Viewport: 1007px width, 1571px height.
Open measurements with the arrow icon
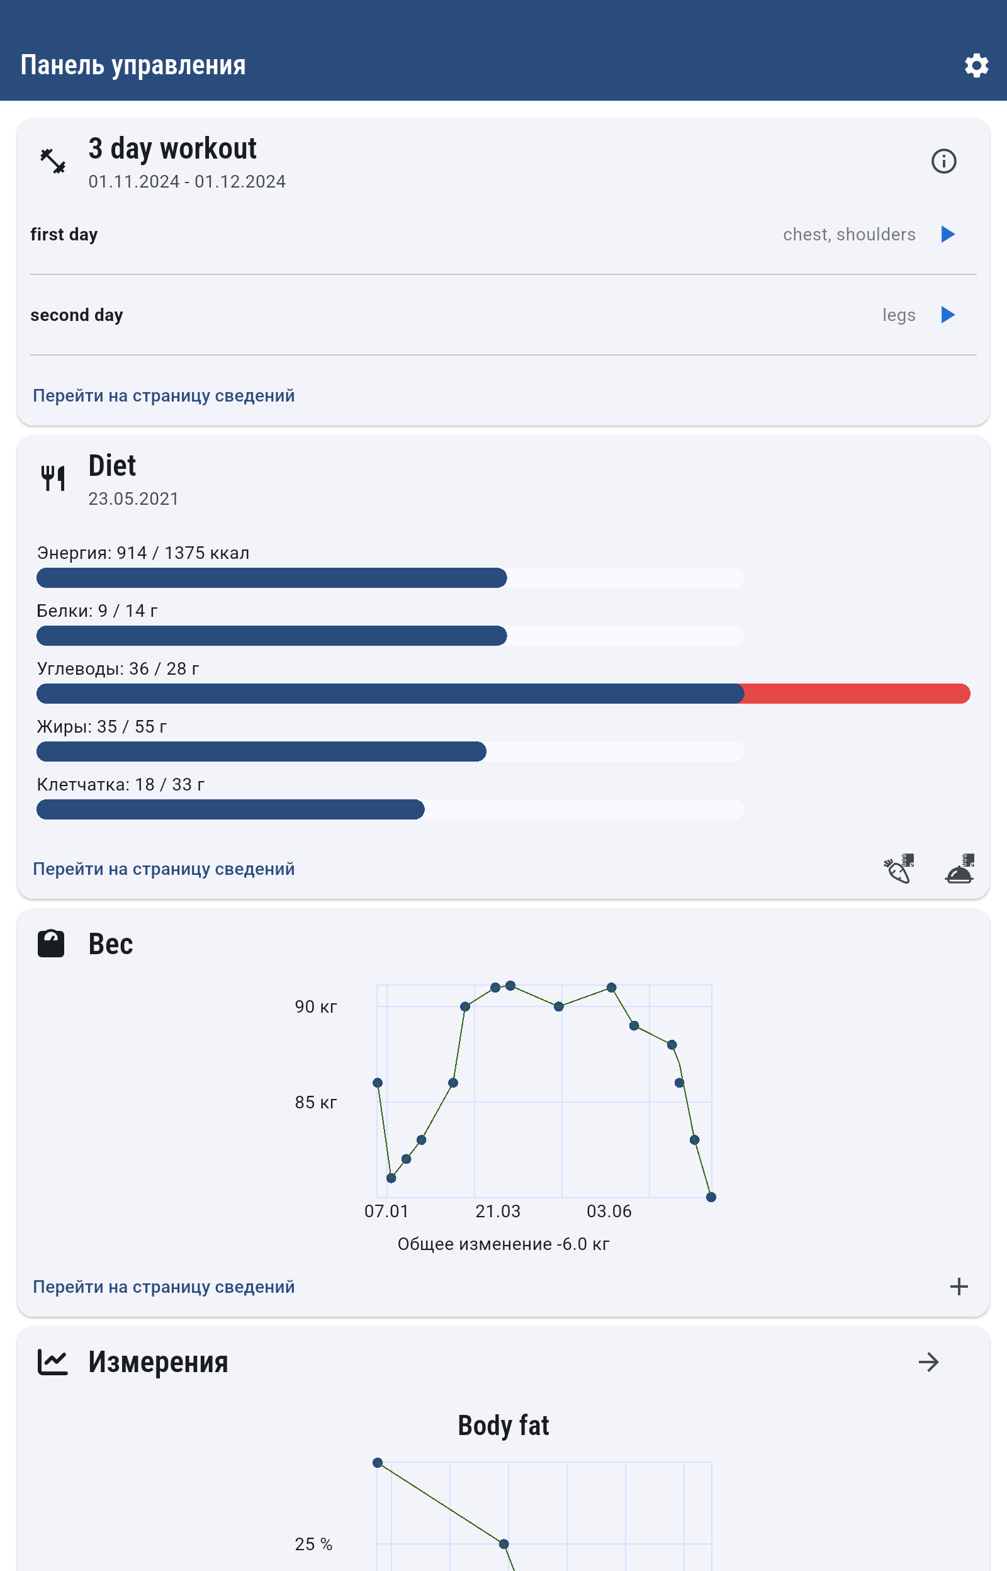click(928, 1363)
